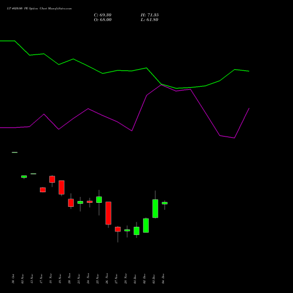The image size is (293, 293).
Task: Click the green candle for 25 Nov
Action: [99, 200]
